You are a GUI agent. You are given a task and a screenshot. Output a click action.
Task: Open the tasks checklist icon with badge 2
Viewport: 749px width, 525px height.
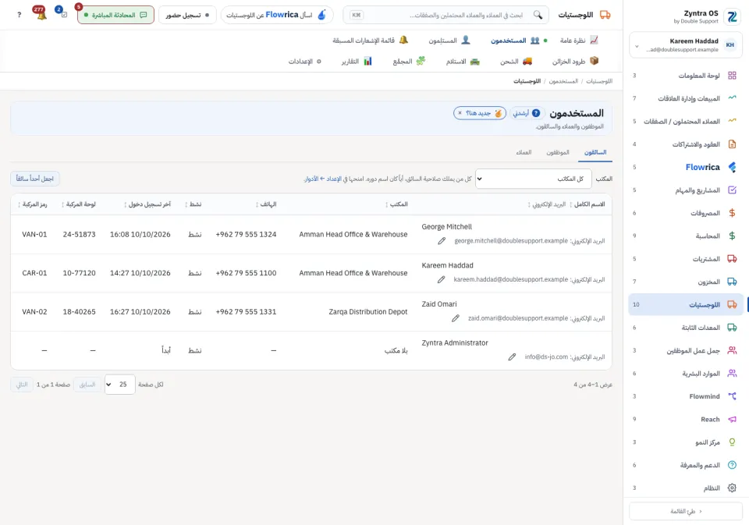coord(62,14)
